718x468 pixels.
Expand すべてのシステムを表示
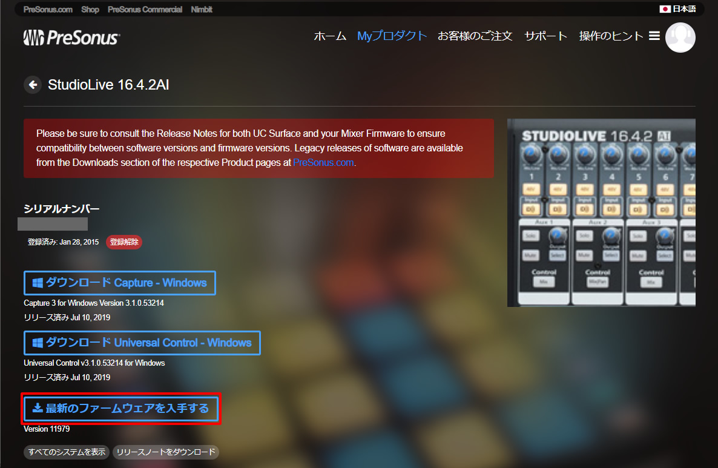pos(67,452)
